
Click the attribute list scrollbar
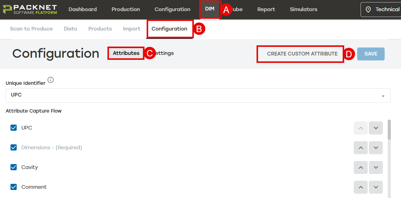389,130
